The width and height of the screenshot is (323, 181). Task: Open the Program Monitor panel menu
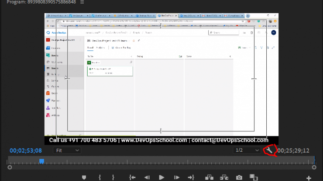(x=82, y=2)
